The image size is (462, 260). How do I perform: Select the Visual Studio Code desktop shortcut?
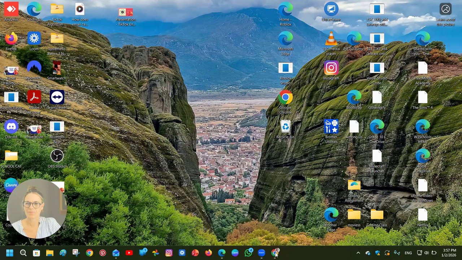tap(377, 73)
